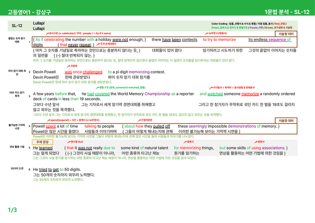Screen dimensions: 315x223
Task: Click the 고등영어1 - 강상구 header title
Action: pyautogui.click(x=30, y=12)
